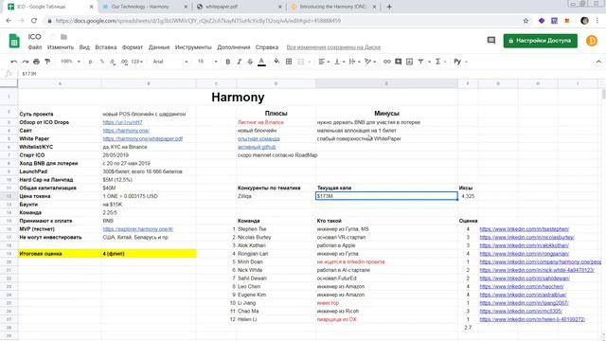Insert a link using the chain icon

point(387,62)
